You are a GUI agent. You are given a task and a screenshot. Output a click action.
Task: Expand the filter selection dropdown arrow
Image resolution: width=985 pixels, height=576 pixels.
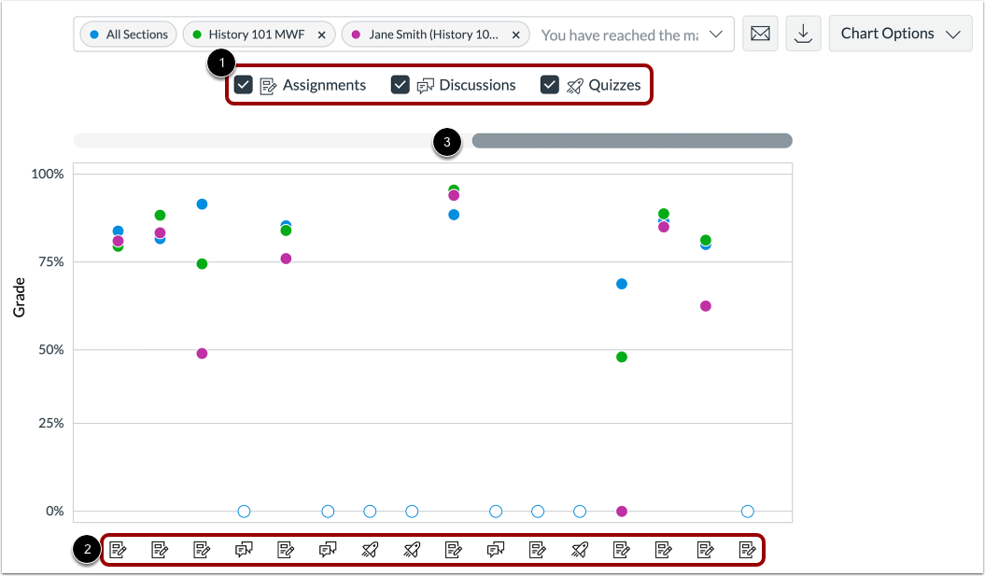pos(715,35)
